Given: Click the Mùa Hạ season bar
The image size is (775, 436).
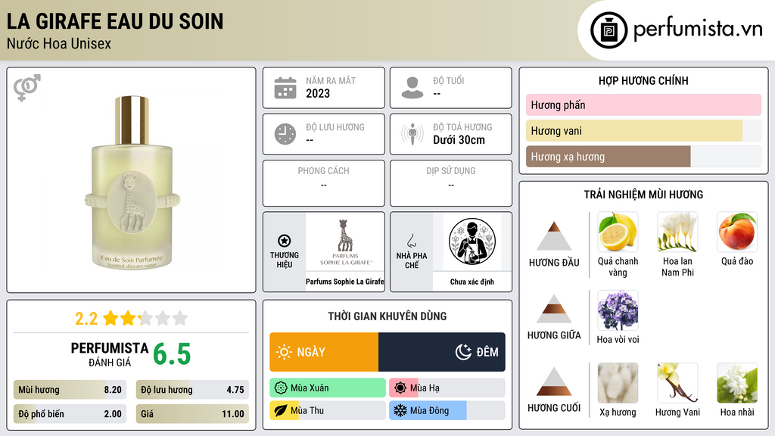Looking at the screenshot, I should pos(447,388).
